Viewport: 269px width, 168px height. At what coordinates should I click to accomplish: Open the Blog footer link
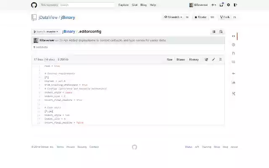225,147
